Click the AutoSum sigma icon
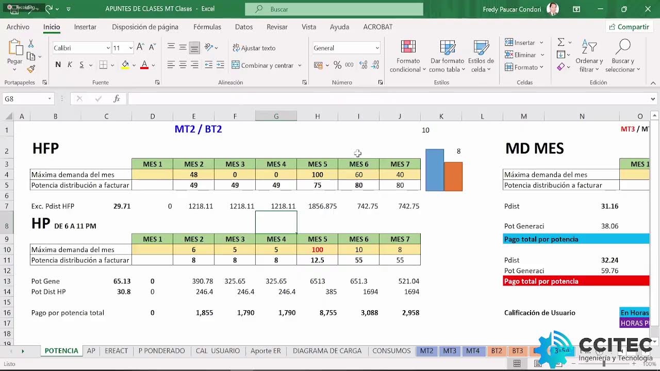Image resolution: width=660 pixels, height=371 pixels. click(x=561, y=43)
